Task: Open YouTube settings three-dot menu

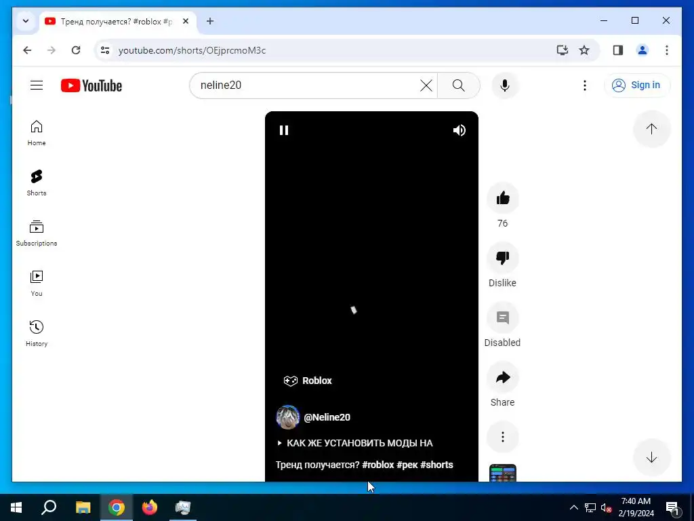Action: 585,85
